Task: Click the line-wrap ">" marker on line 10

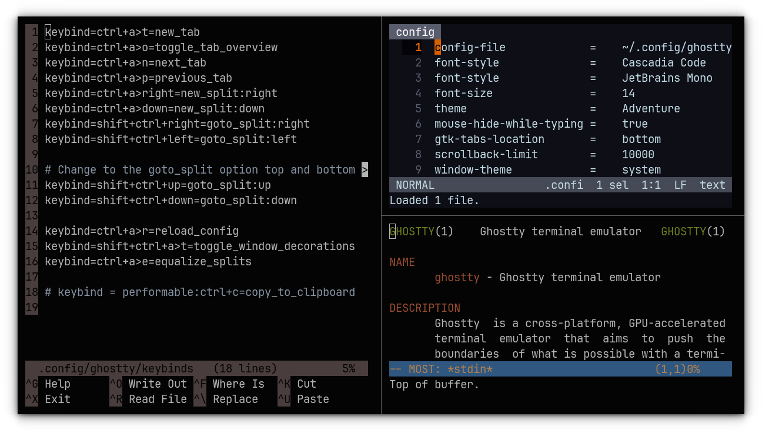Action: coord(365,169)
